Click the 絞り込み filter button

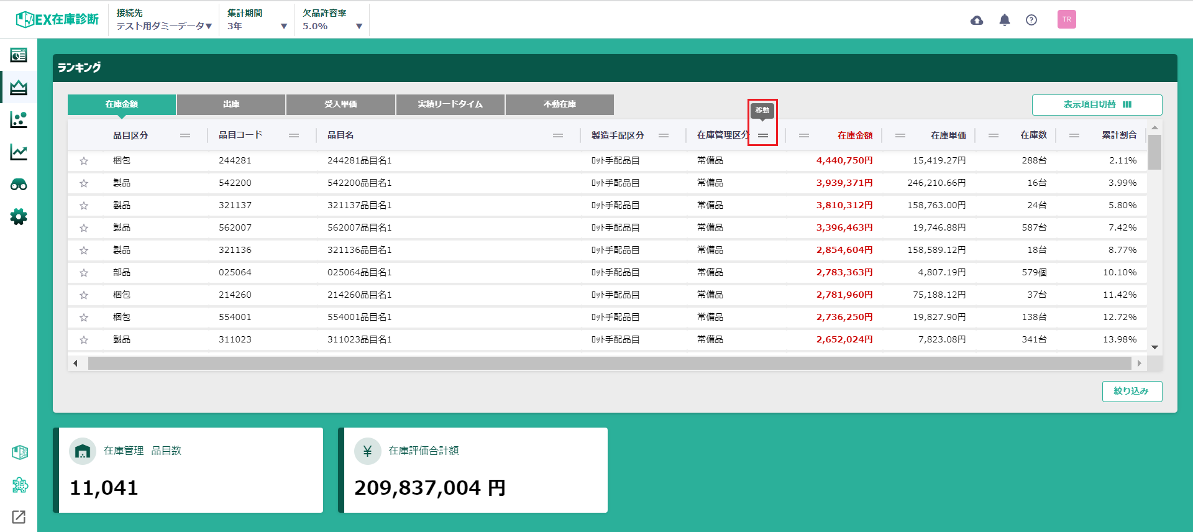pyautogui.click(x=1131, y=391)
